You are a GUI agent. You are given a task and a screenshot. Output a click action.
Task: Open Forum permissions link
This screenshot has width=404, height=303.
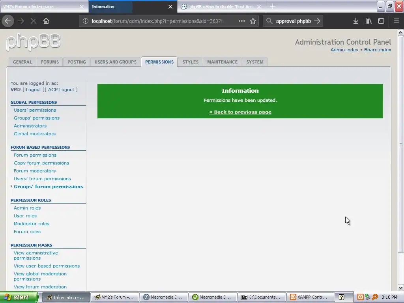point(35,155)
